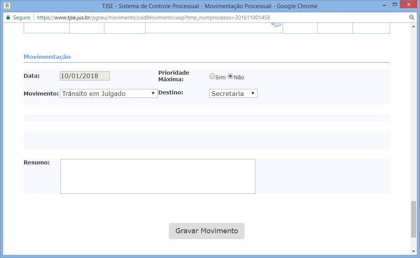Click the TJSE window icon in title bar
The width and height of the screenshot is (420, 258).
(7, 6)
